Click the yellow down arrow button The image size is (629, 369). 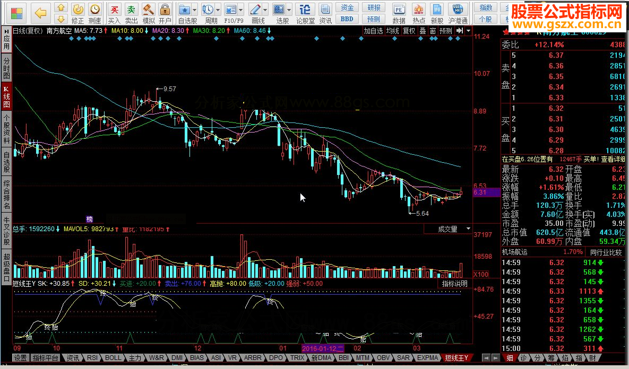point(61,19)
